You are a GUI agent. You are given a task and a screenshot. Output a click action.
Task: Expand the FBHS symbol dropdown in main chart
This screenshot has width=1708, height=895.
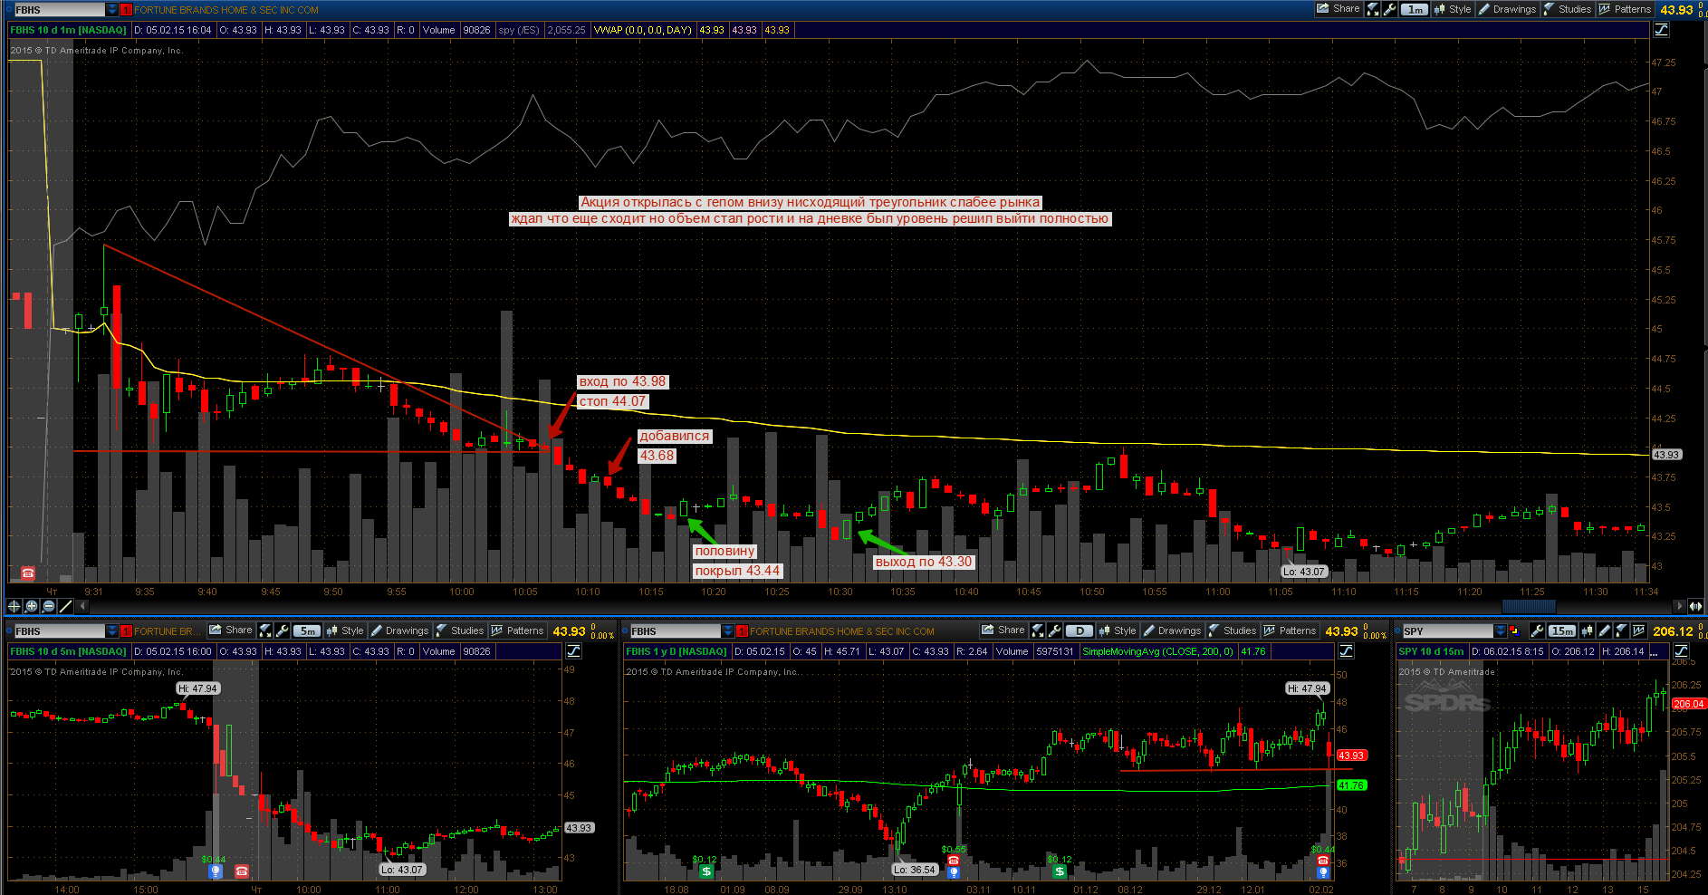[x=112, y=9]
